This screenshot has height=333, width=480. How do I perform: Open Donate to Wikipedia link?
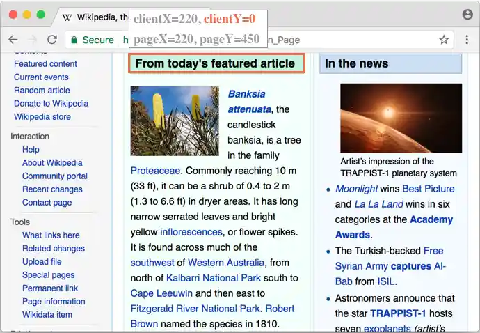(x=51, y=104)
